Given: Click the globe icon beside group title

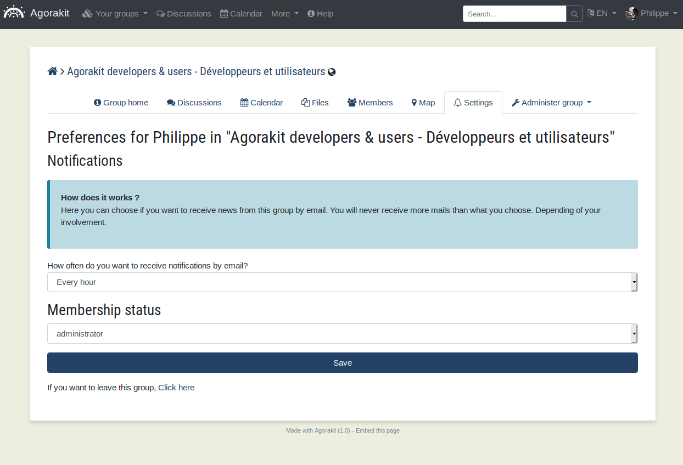Looking at the screenshot, I should [332, 72].
